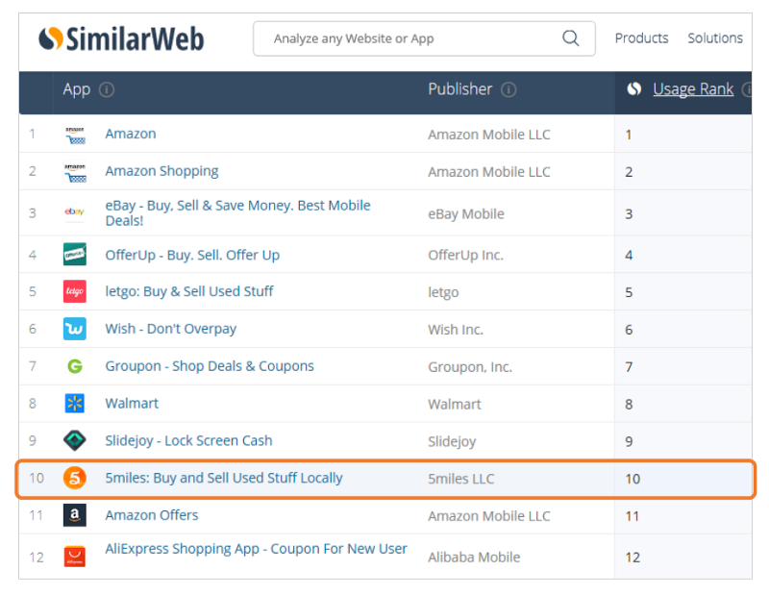This screenshot has height=595, width=769.
Task: Open the Groupon - Shop Deals & Coupons link
Action: pos(210,366)
